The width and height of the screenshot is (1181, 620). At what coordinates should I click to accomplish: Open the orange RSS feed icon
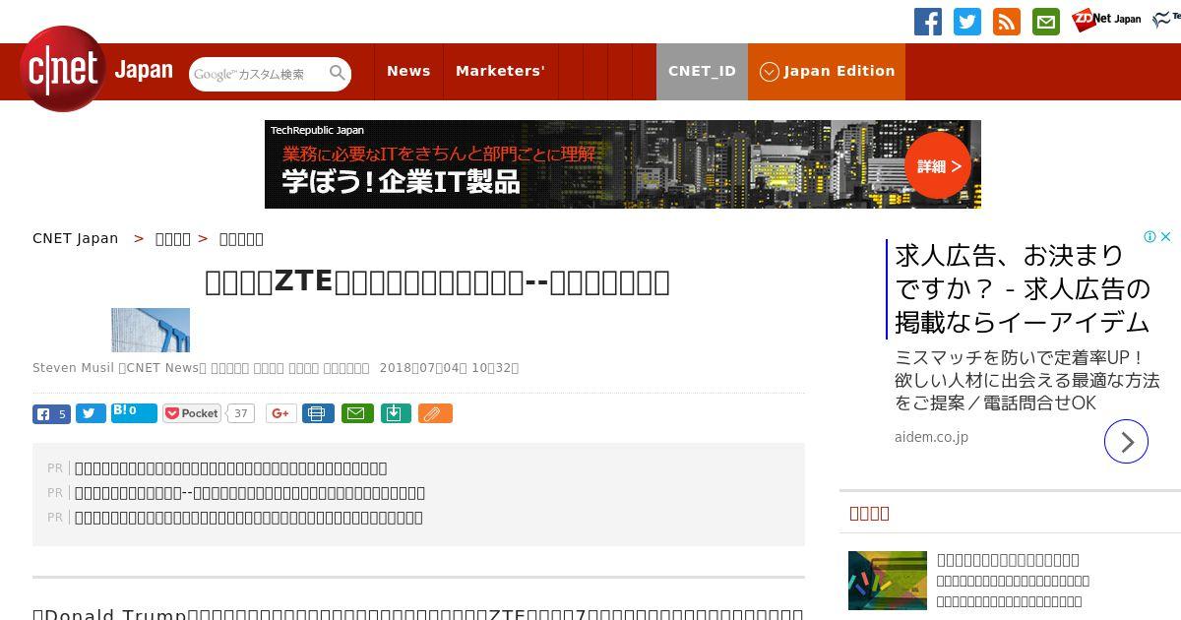(1007, 22)
